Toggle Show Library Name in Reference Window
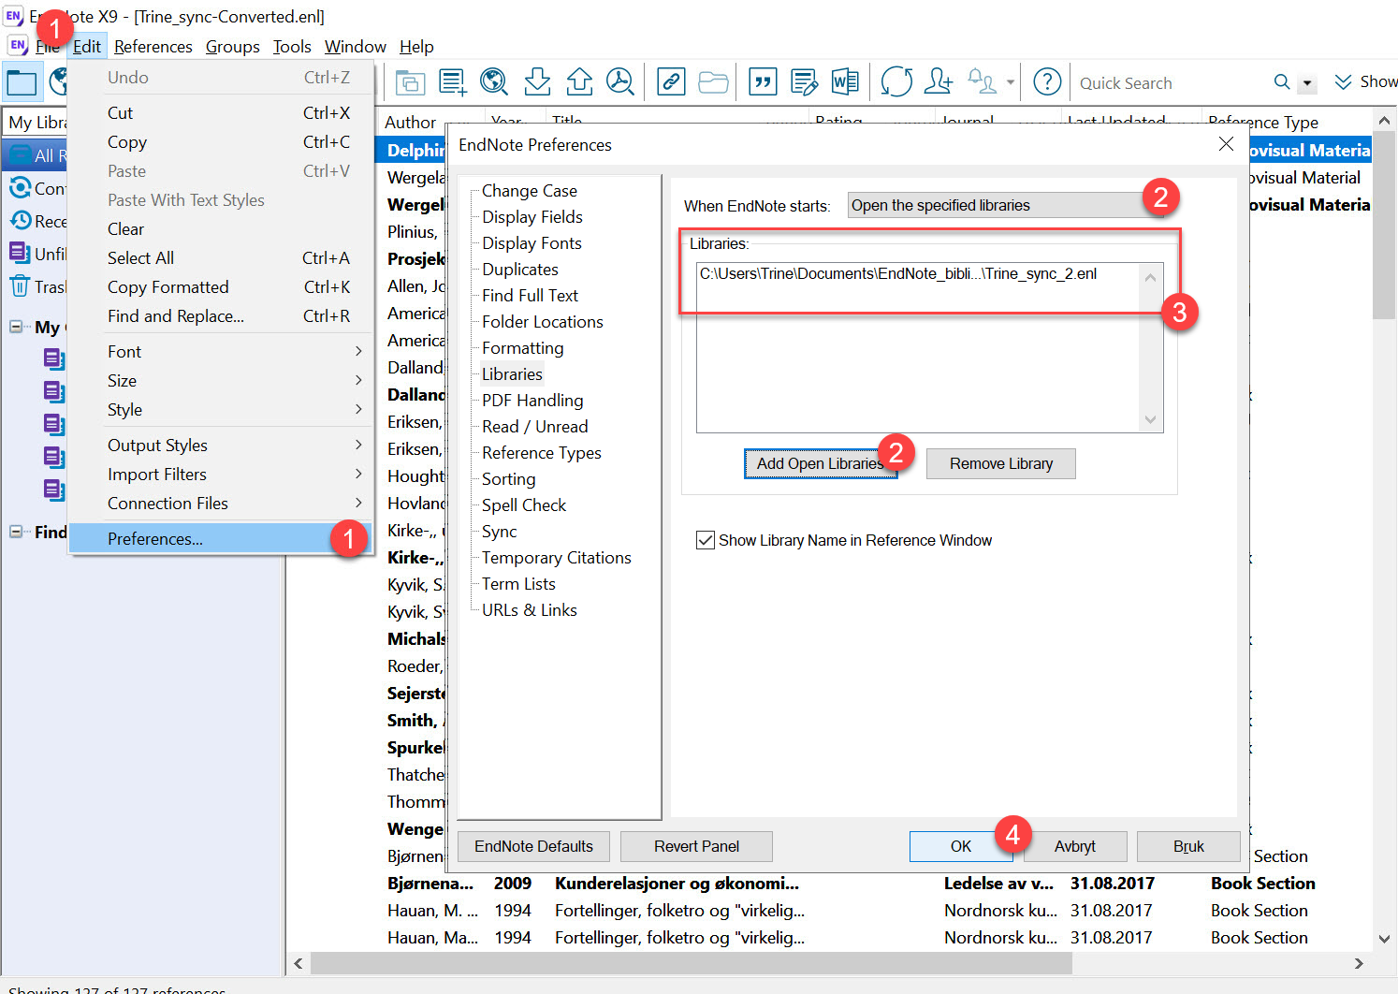This screenshot has width=1398, height=994. 706,540
